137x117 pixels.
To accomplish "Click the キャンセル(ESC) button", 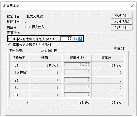I will 122,22.
